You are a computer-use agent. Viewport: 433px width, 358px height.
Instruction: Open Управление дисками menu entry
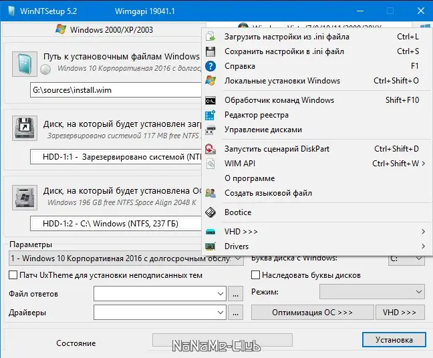317,130
